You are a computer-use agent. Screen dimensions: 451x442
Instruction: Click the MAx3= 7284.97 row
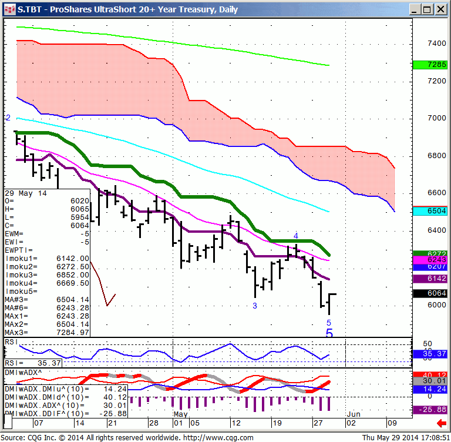47,333
